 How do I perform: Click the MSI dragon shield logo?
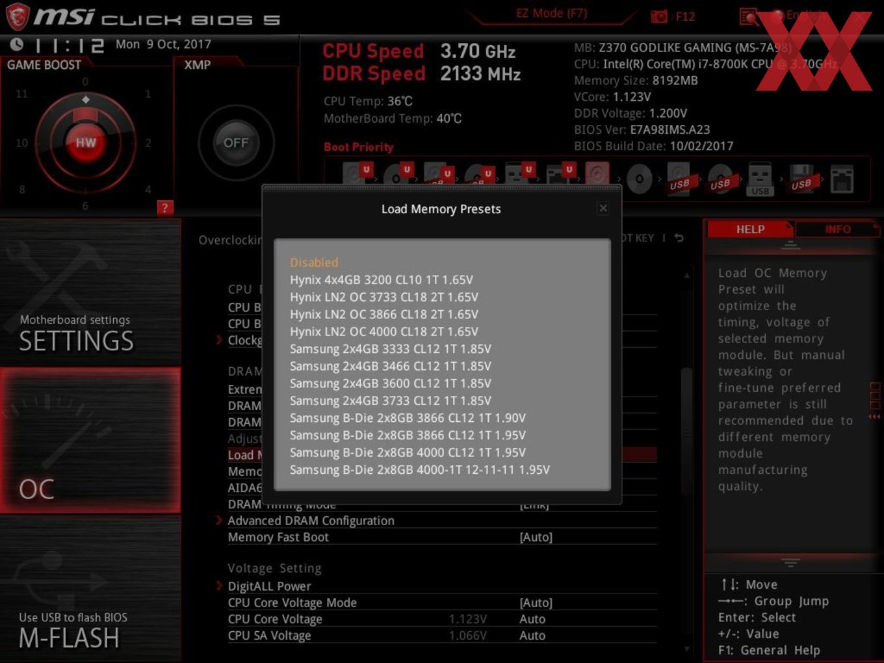click(18, 17)
